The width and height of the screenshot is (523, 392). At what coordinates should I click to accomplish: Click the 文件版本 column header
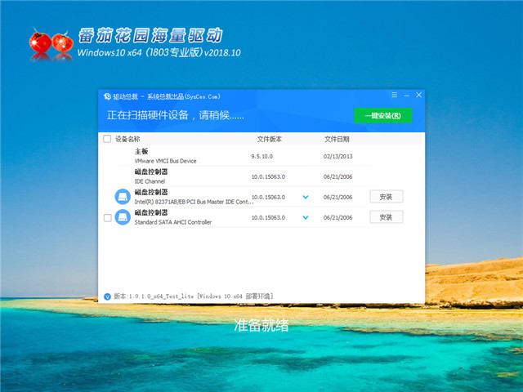coord(270,139)
